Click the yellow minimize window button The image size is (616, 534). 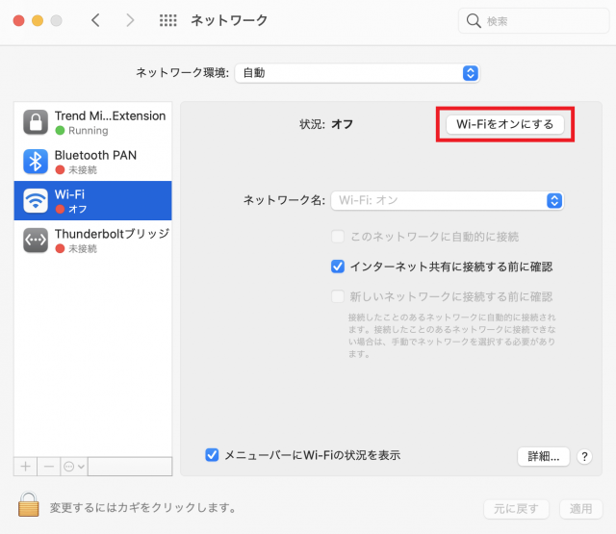point(38,20)
